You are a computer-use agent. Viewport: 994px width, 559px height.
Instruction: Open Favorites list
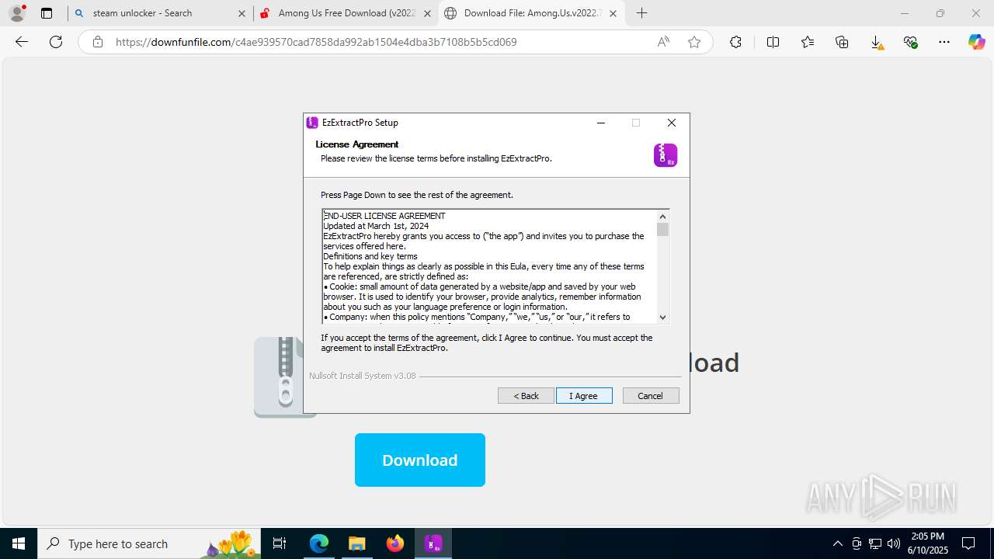pyautogui.click(x=808, y=42)
